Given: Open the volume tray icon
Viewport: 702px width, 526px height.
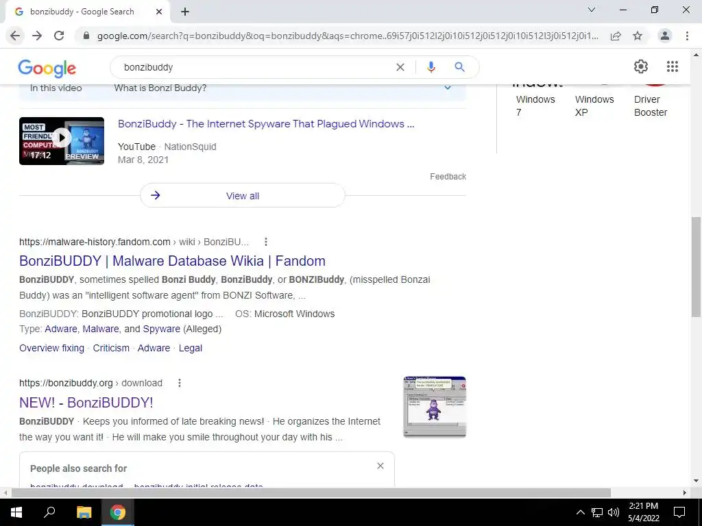Looking at the screenshot, I should 614,512.
